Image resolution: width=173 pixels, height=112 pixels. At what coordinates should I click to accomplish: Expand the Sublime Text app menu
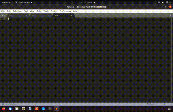tap(24, 2)
